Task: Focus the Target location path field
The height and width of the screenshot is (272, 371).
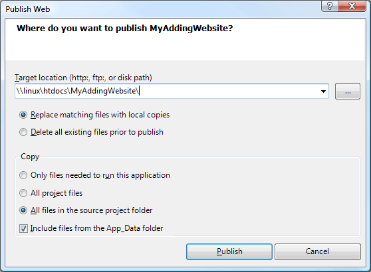Action: 172,91
